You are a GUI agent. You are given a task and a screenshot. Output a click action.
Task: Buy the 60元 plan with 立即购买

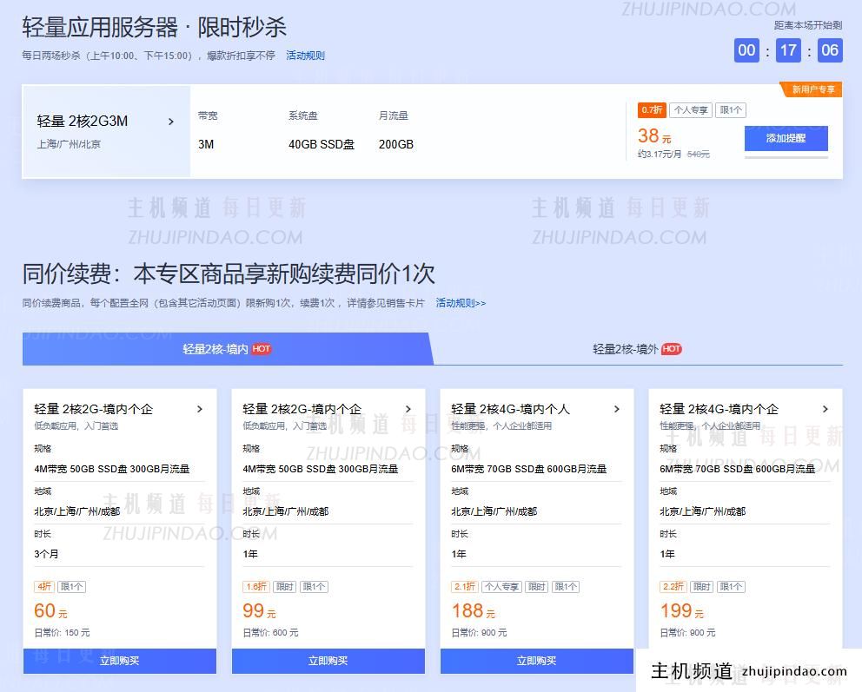(x=120, y=661)
